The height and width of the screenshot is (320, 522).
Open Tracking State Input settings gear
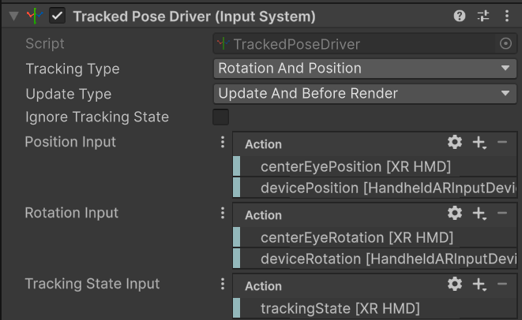coord(455,285)
